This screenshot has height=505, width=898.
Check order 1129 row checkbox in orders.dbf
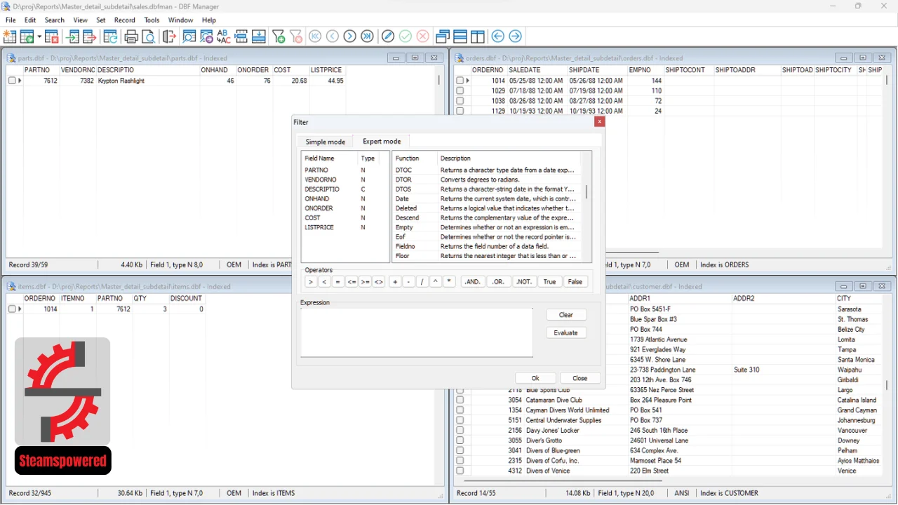point(460,111)
